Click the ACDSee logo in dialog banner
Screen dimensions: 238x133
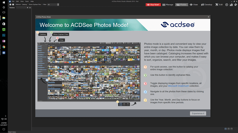pyautogui.click(x=178, y=25)
